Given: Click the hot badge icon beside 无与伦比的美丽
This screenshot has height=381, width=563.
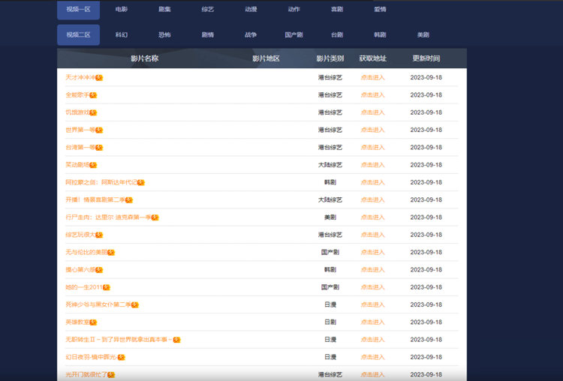Looking at the screenshot, I should [x=111, y=252].
